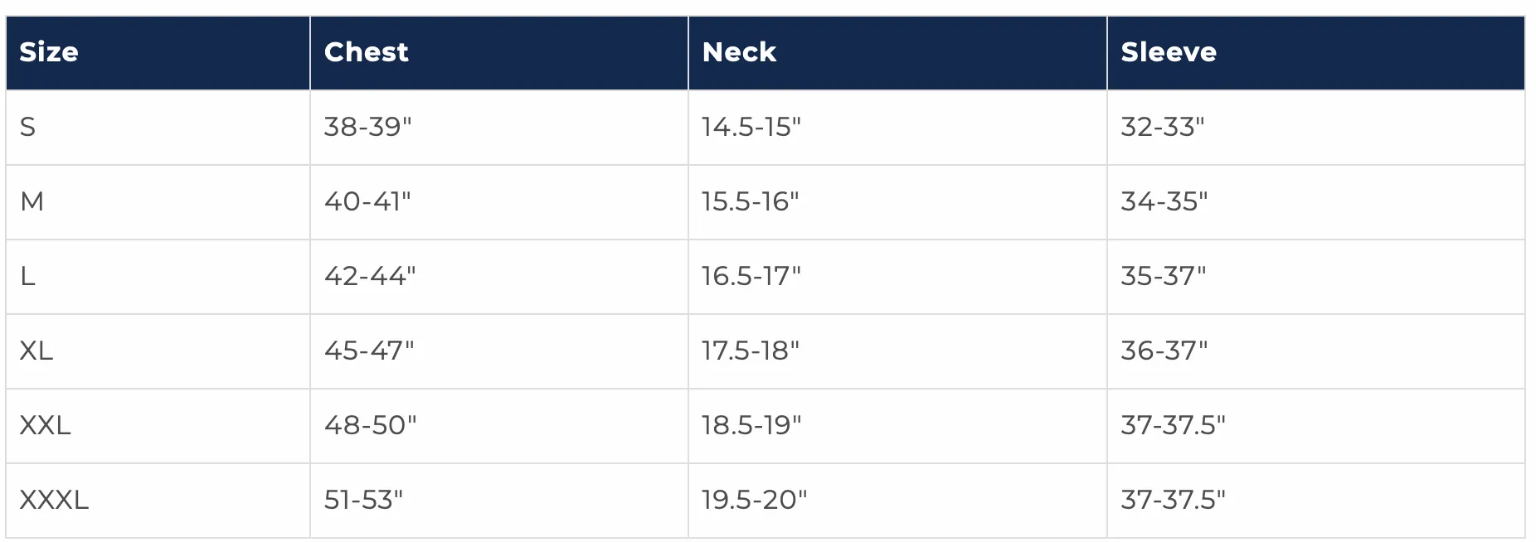The height and width of the screenshot is (542, 1536).
Task: Click the 35-37" sleeve measurement
Action: (1164, 276)
